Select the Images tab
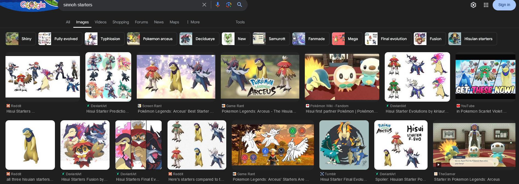519x184 pixels. click(x=82, y=22)
